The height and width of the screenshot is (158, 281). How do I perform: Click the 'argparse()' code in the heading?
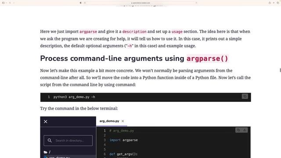[207, 58]
